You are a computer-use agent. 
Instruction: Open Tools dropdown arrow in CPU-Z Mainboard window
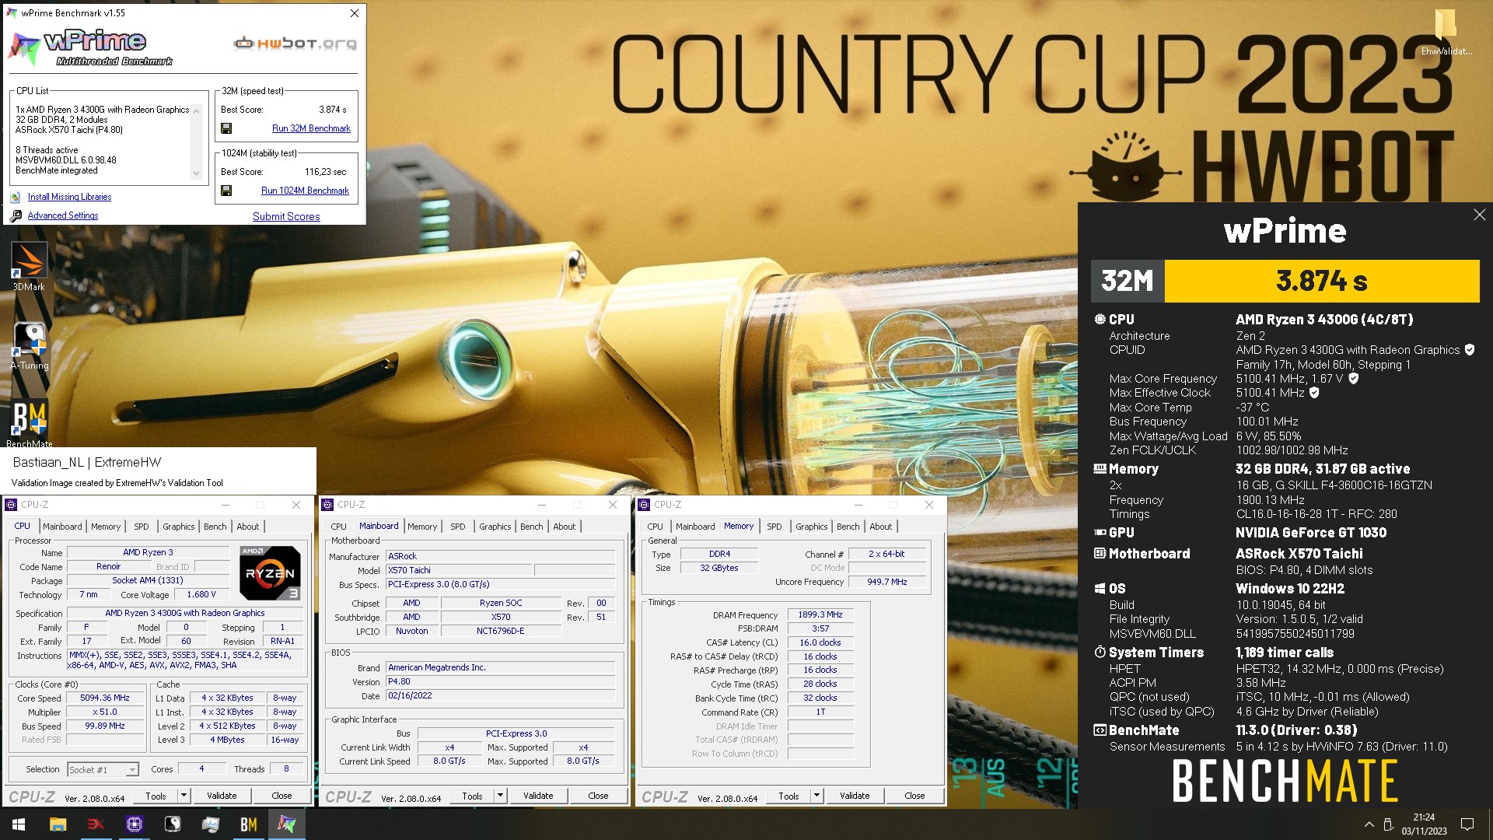pyautogui.click(x=500, y=796)
